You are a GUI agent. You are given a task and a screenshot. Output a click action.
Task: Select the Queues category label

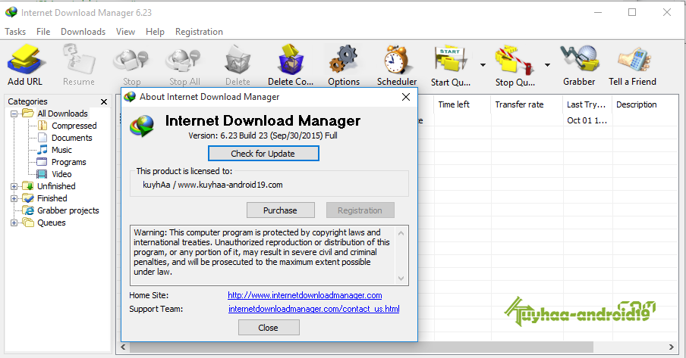pos(51,223)
